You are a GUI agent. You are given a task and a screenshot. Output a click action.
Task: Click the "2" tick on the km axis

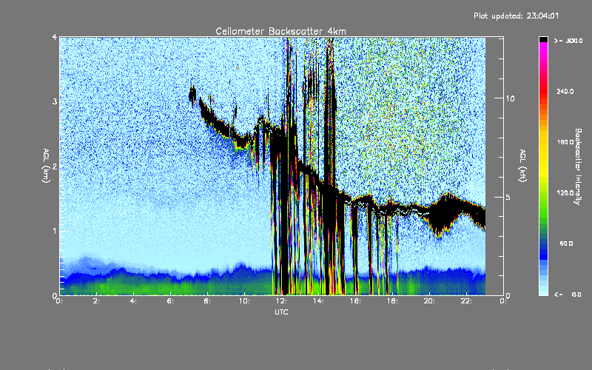pyautogui.click(x=55, y=166)
